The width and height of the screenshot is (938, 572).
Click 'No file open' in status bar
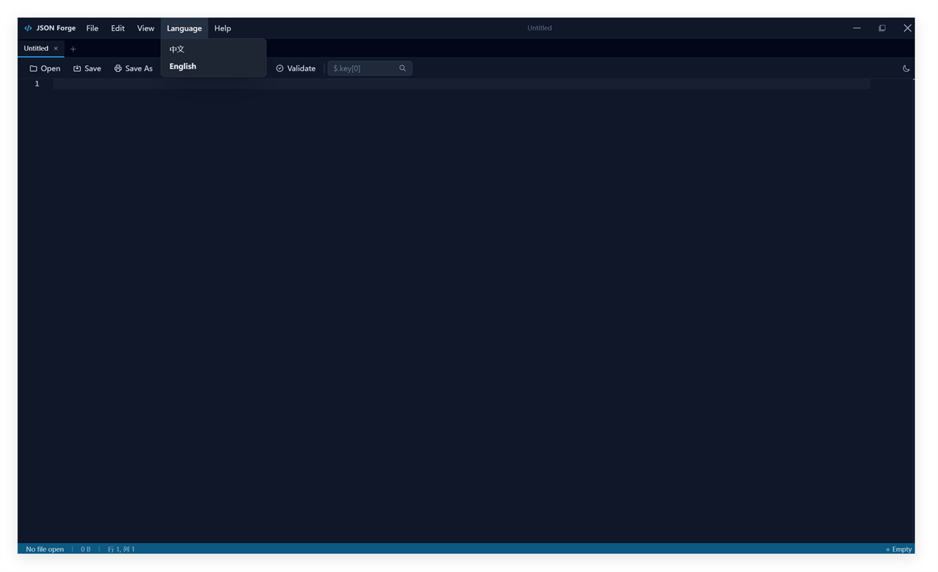[x=45, y=549]
